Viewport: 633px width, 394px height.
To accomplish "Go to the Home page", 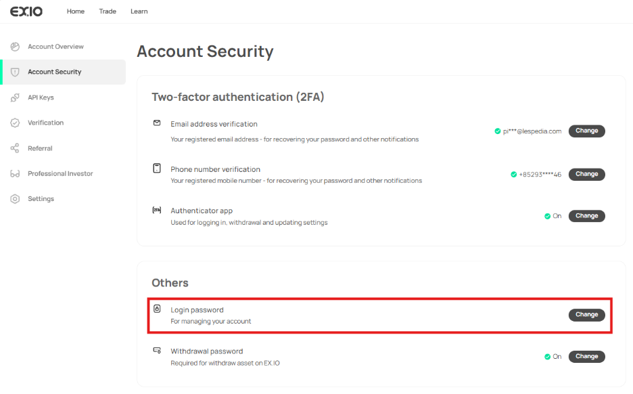I will click(x=76, y=12).
